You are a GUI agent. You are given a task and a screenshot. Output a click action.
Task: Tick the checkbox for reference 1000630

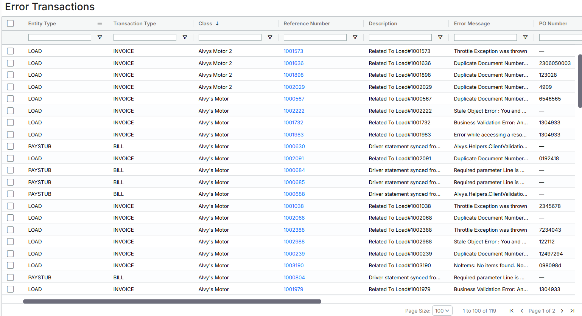click(x=11, y=146)
